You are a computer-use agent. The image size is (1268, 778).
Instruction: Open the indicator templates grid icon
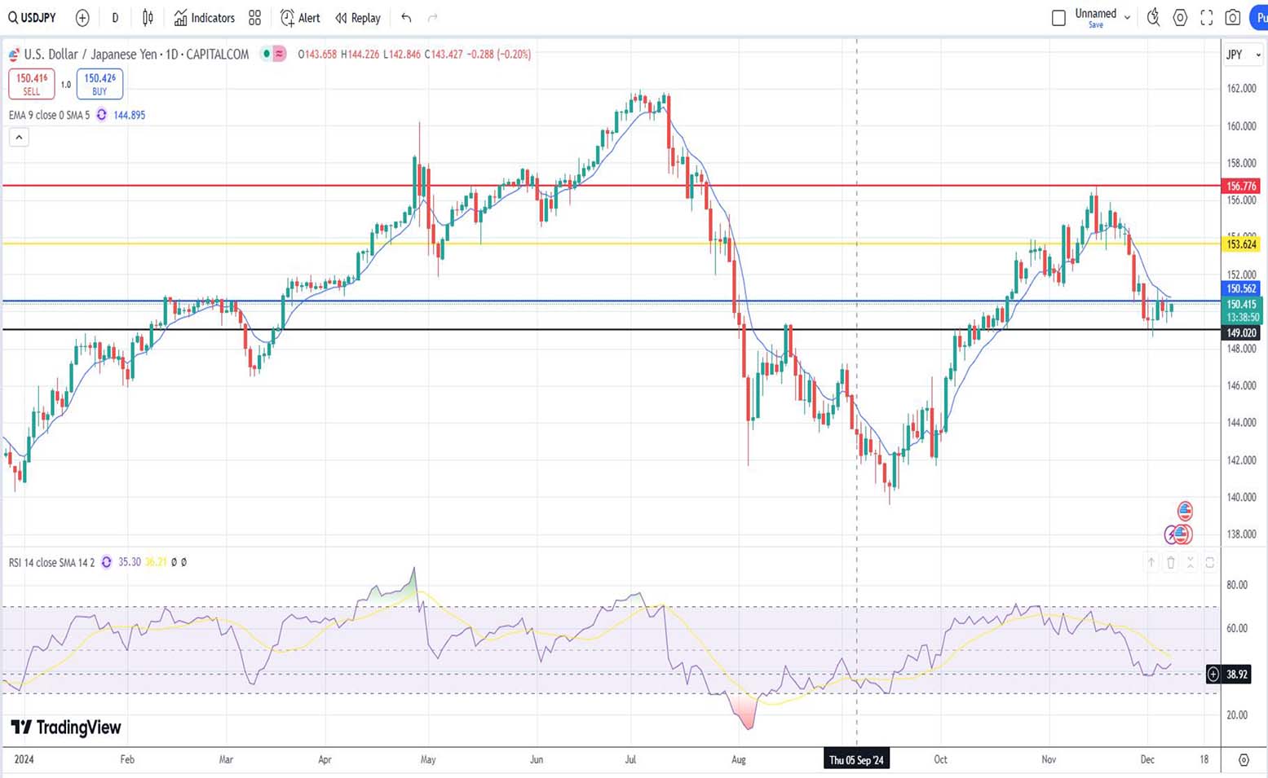coord(254,18)
